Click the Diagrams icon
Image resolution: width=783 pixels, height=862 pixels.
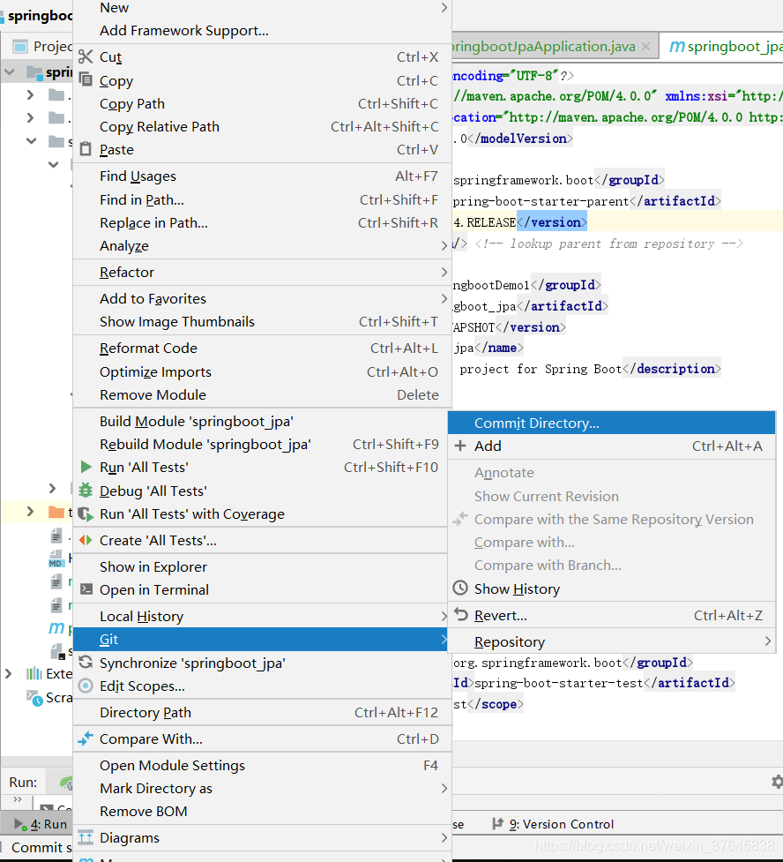pyautogui.click(x=86, y=837)
